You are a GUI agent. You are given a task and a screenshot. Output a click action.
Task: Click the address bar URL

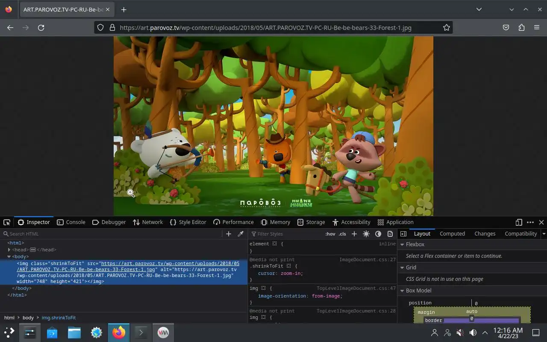(265, 27)
